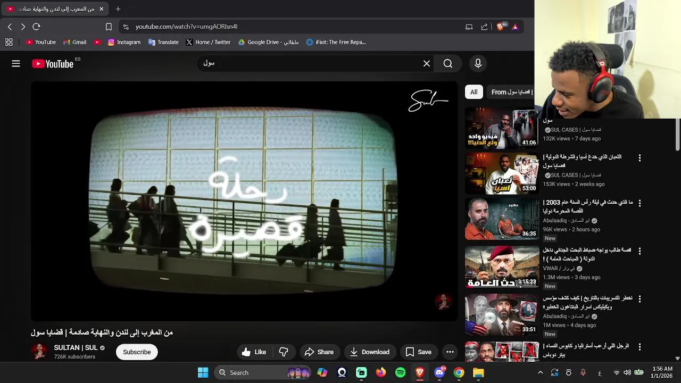This screenshot has height=383, width=681.
Task: Open options for the 153K views video
Action: pos(640,158)
